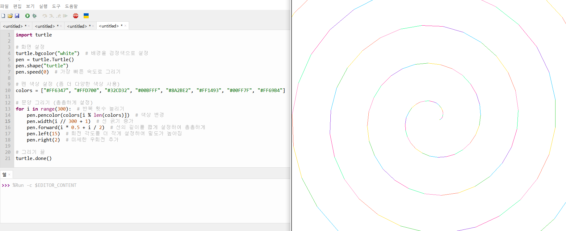Click the pen.shape("turtle") line
The height and width of the screenshot is (231, 566).
pos(42,66)
